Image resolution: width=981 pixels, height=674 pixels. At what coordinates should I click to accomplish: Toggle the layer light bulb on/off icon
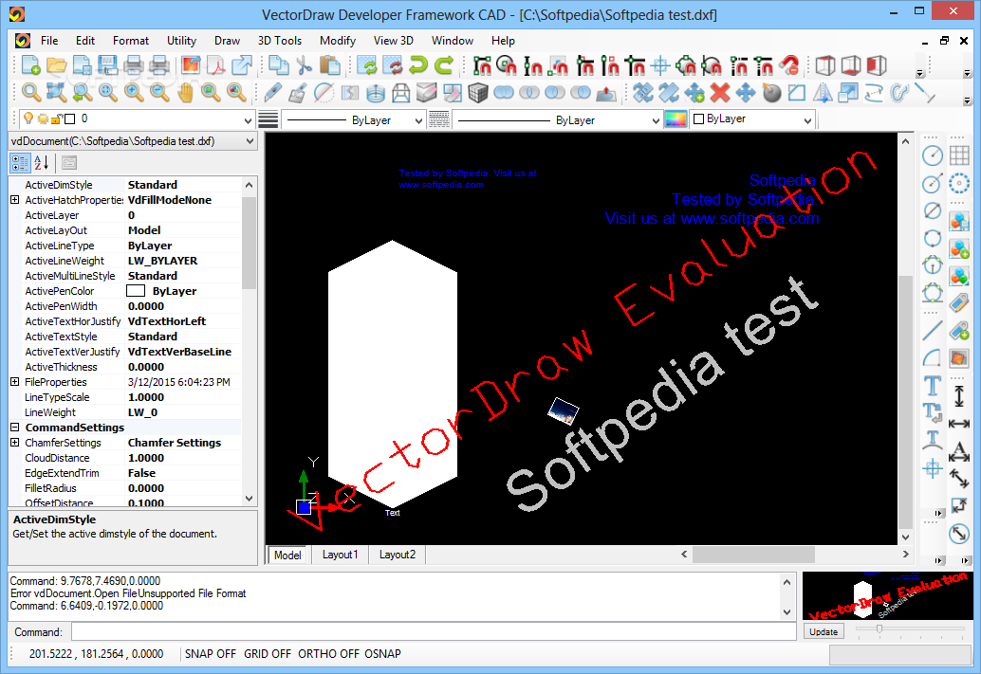pos(28,118)
